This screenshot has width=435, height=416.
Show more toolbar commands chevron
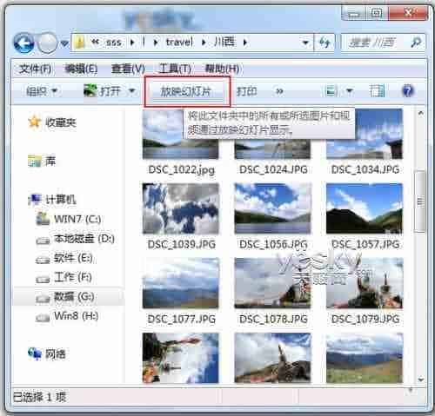coord(279,91)
